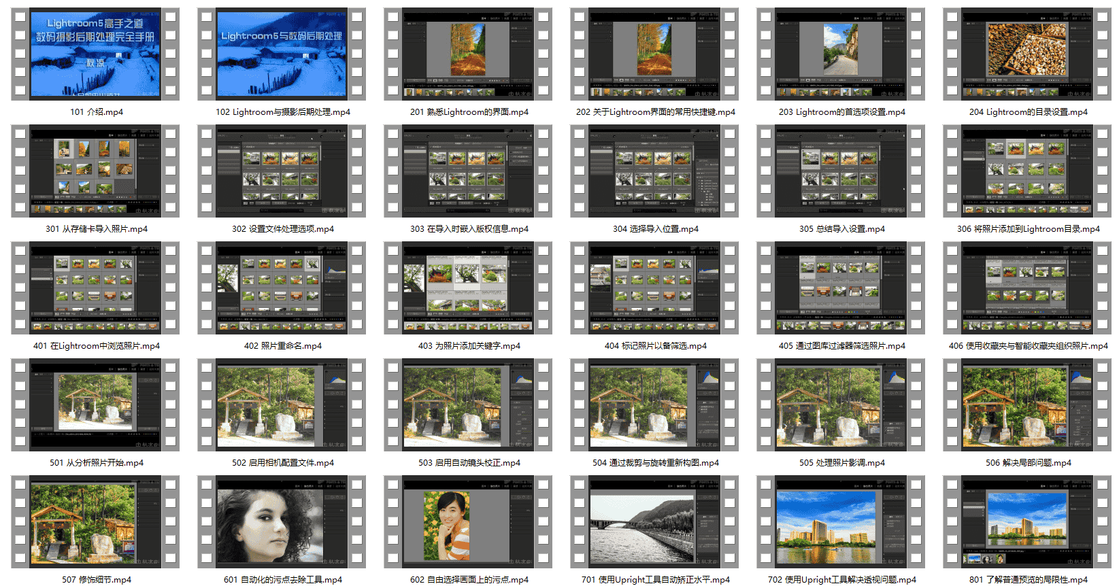
Task: Click file name 601 自动化的污点去除工具.mp4
Action: coord(282,580)
